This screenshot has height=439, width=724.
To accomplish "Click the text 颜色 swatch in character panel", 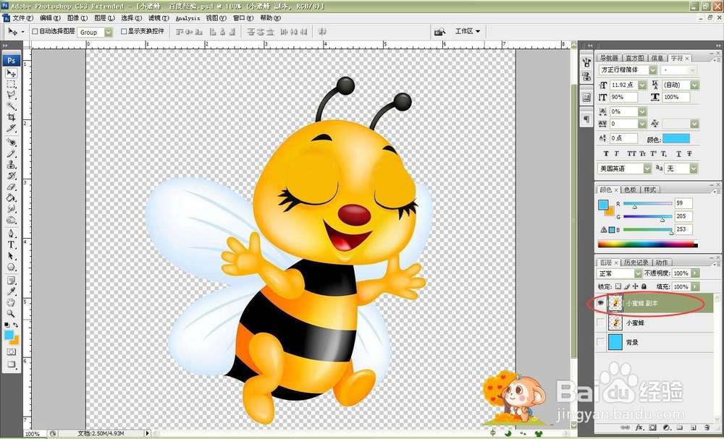I will tap(676, 139).
